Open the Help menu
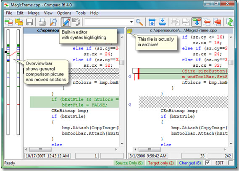239x171 pixels. [94, 13]
